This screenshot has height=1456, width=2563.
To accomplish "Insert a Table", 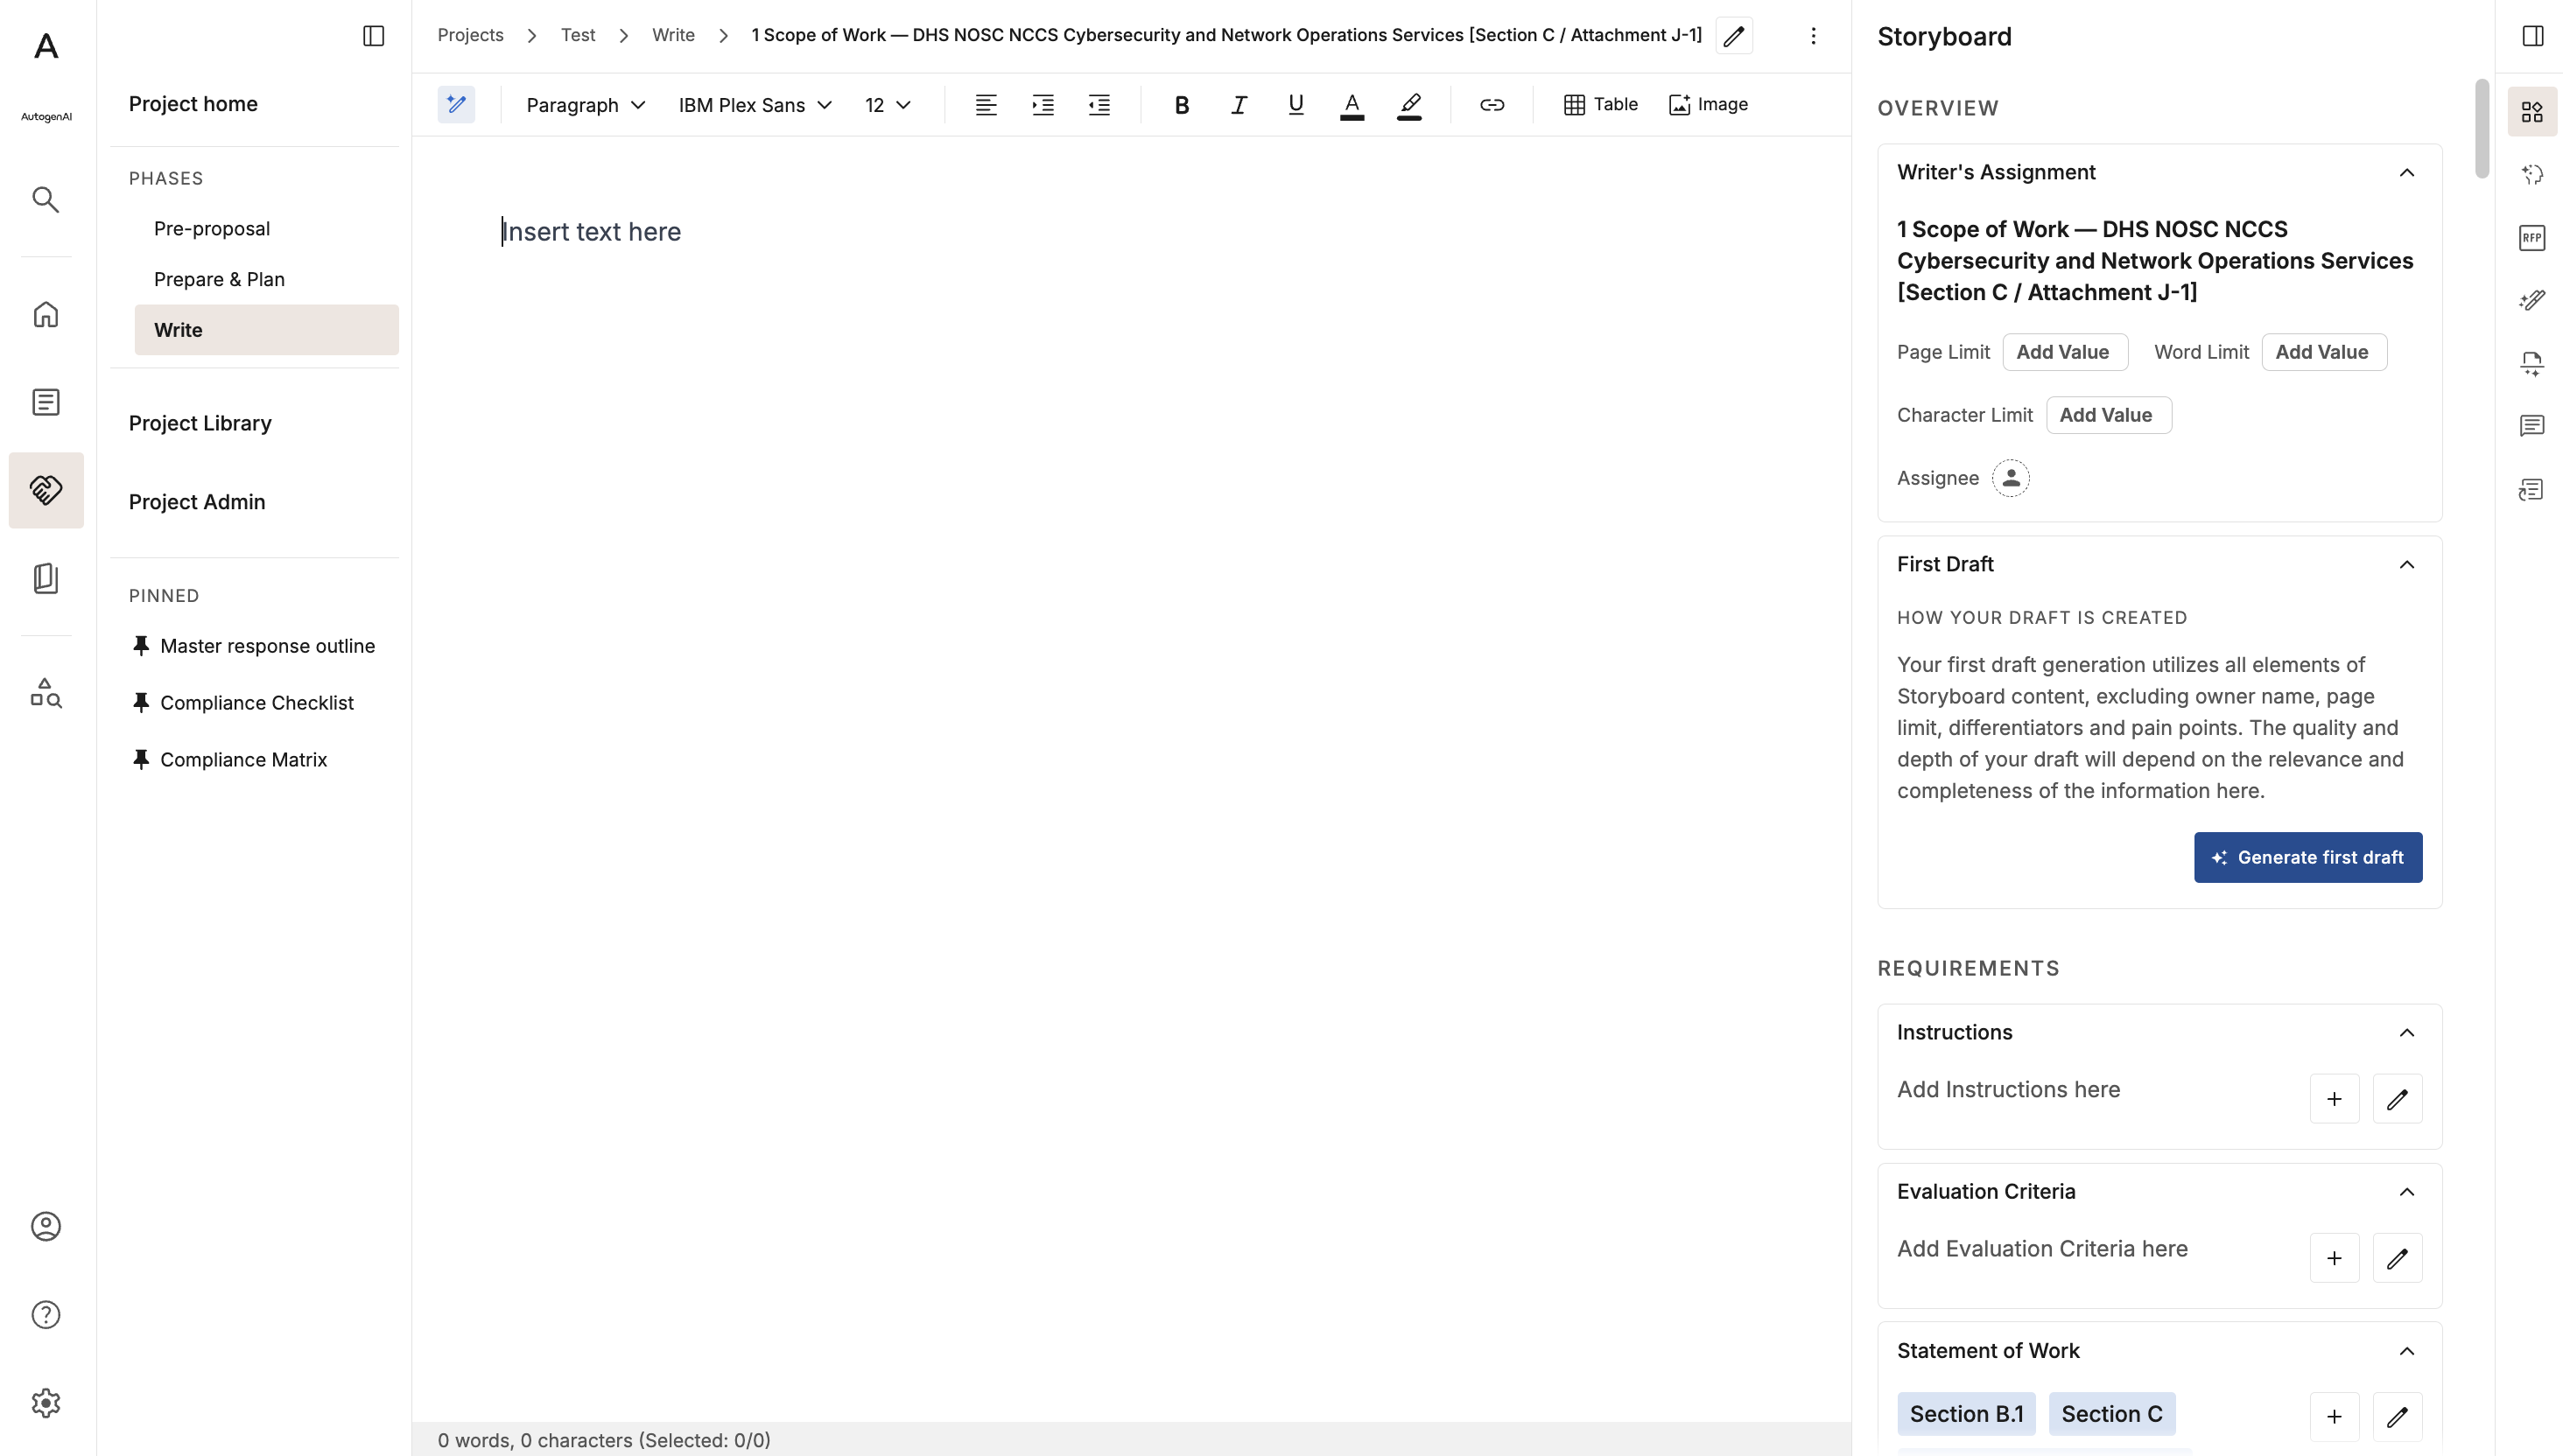I will click(1601, 104).
